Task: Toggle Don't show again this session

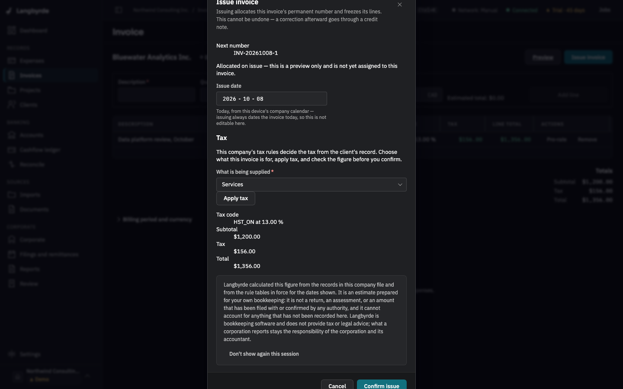Action: tap(264, 354)
